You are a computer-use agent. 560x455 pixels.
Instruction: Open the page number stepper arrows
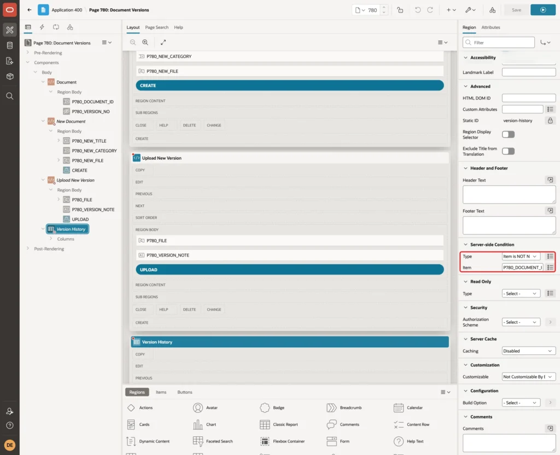pos(383,10)
